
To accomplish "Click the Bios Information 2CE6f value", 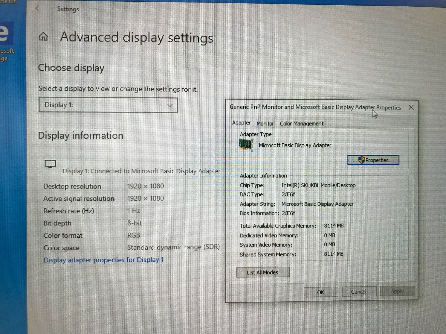I will point(288,213).
